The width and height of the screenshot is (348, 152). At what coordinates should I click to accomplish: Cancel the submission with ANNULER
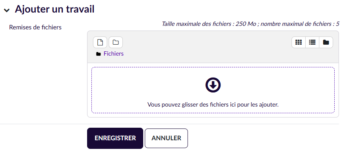coord(166,138)
